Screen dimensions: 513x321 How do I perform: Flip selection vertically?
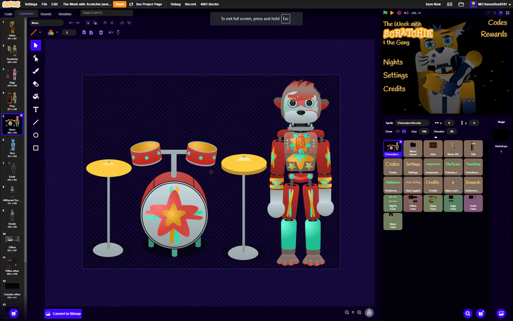pyautogui.click(x=118, y=32)
